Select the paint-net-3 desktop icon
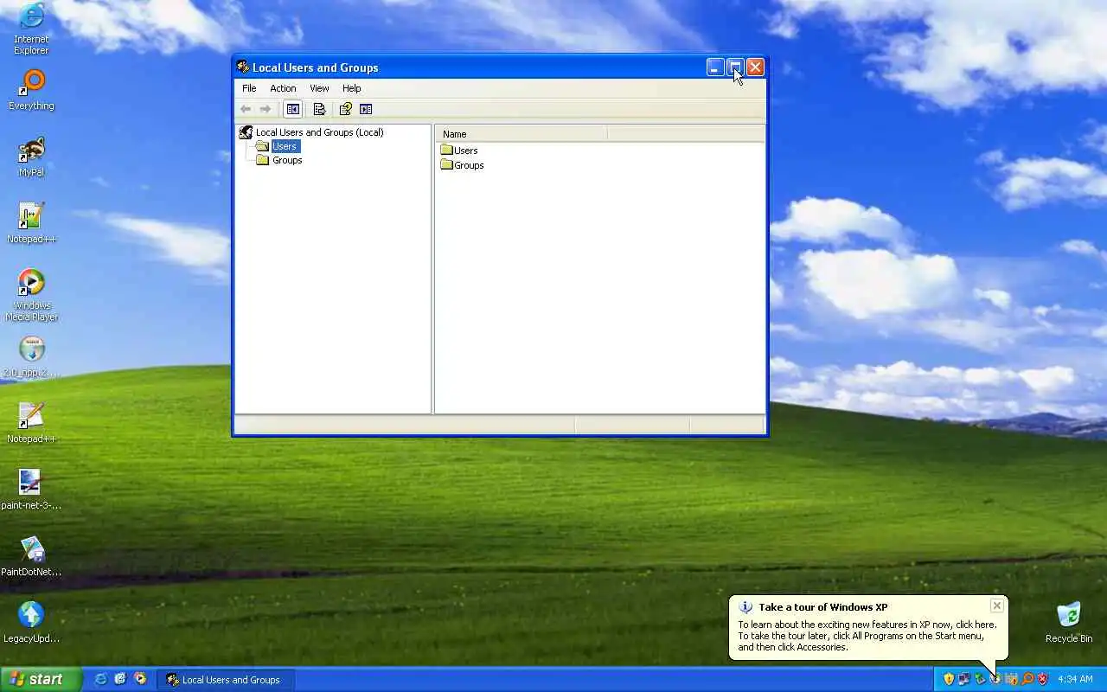This screenshot has width=1107, height=692. click(x=31, y=490)
